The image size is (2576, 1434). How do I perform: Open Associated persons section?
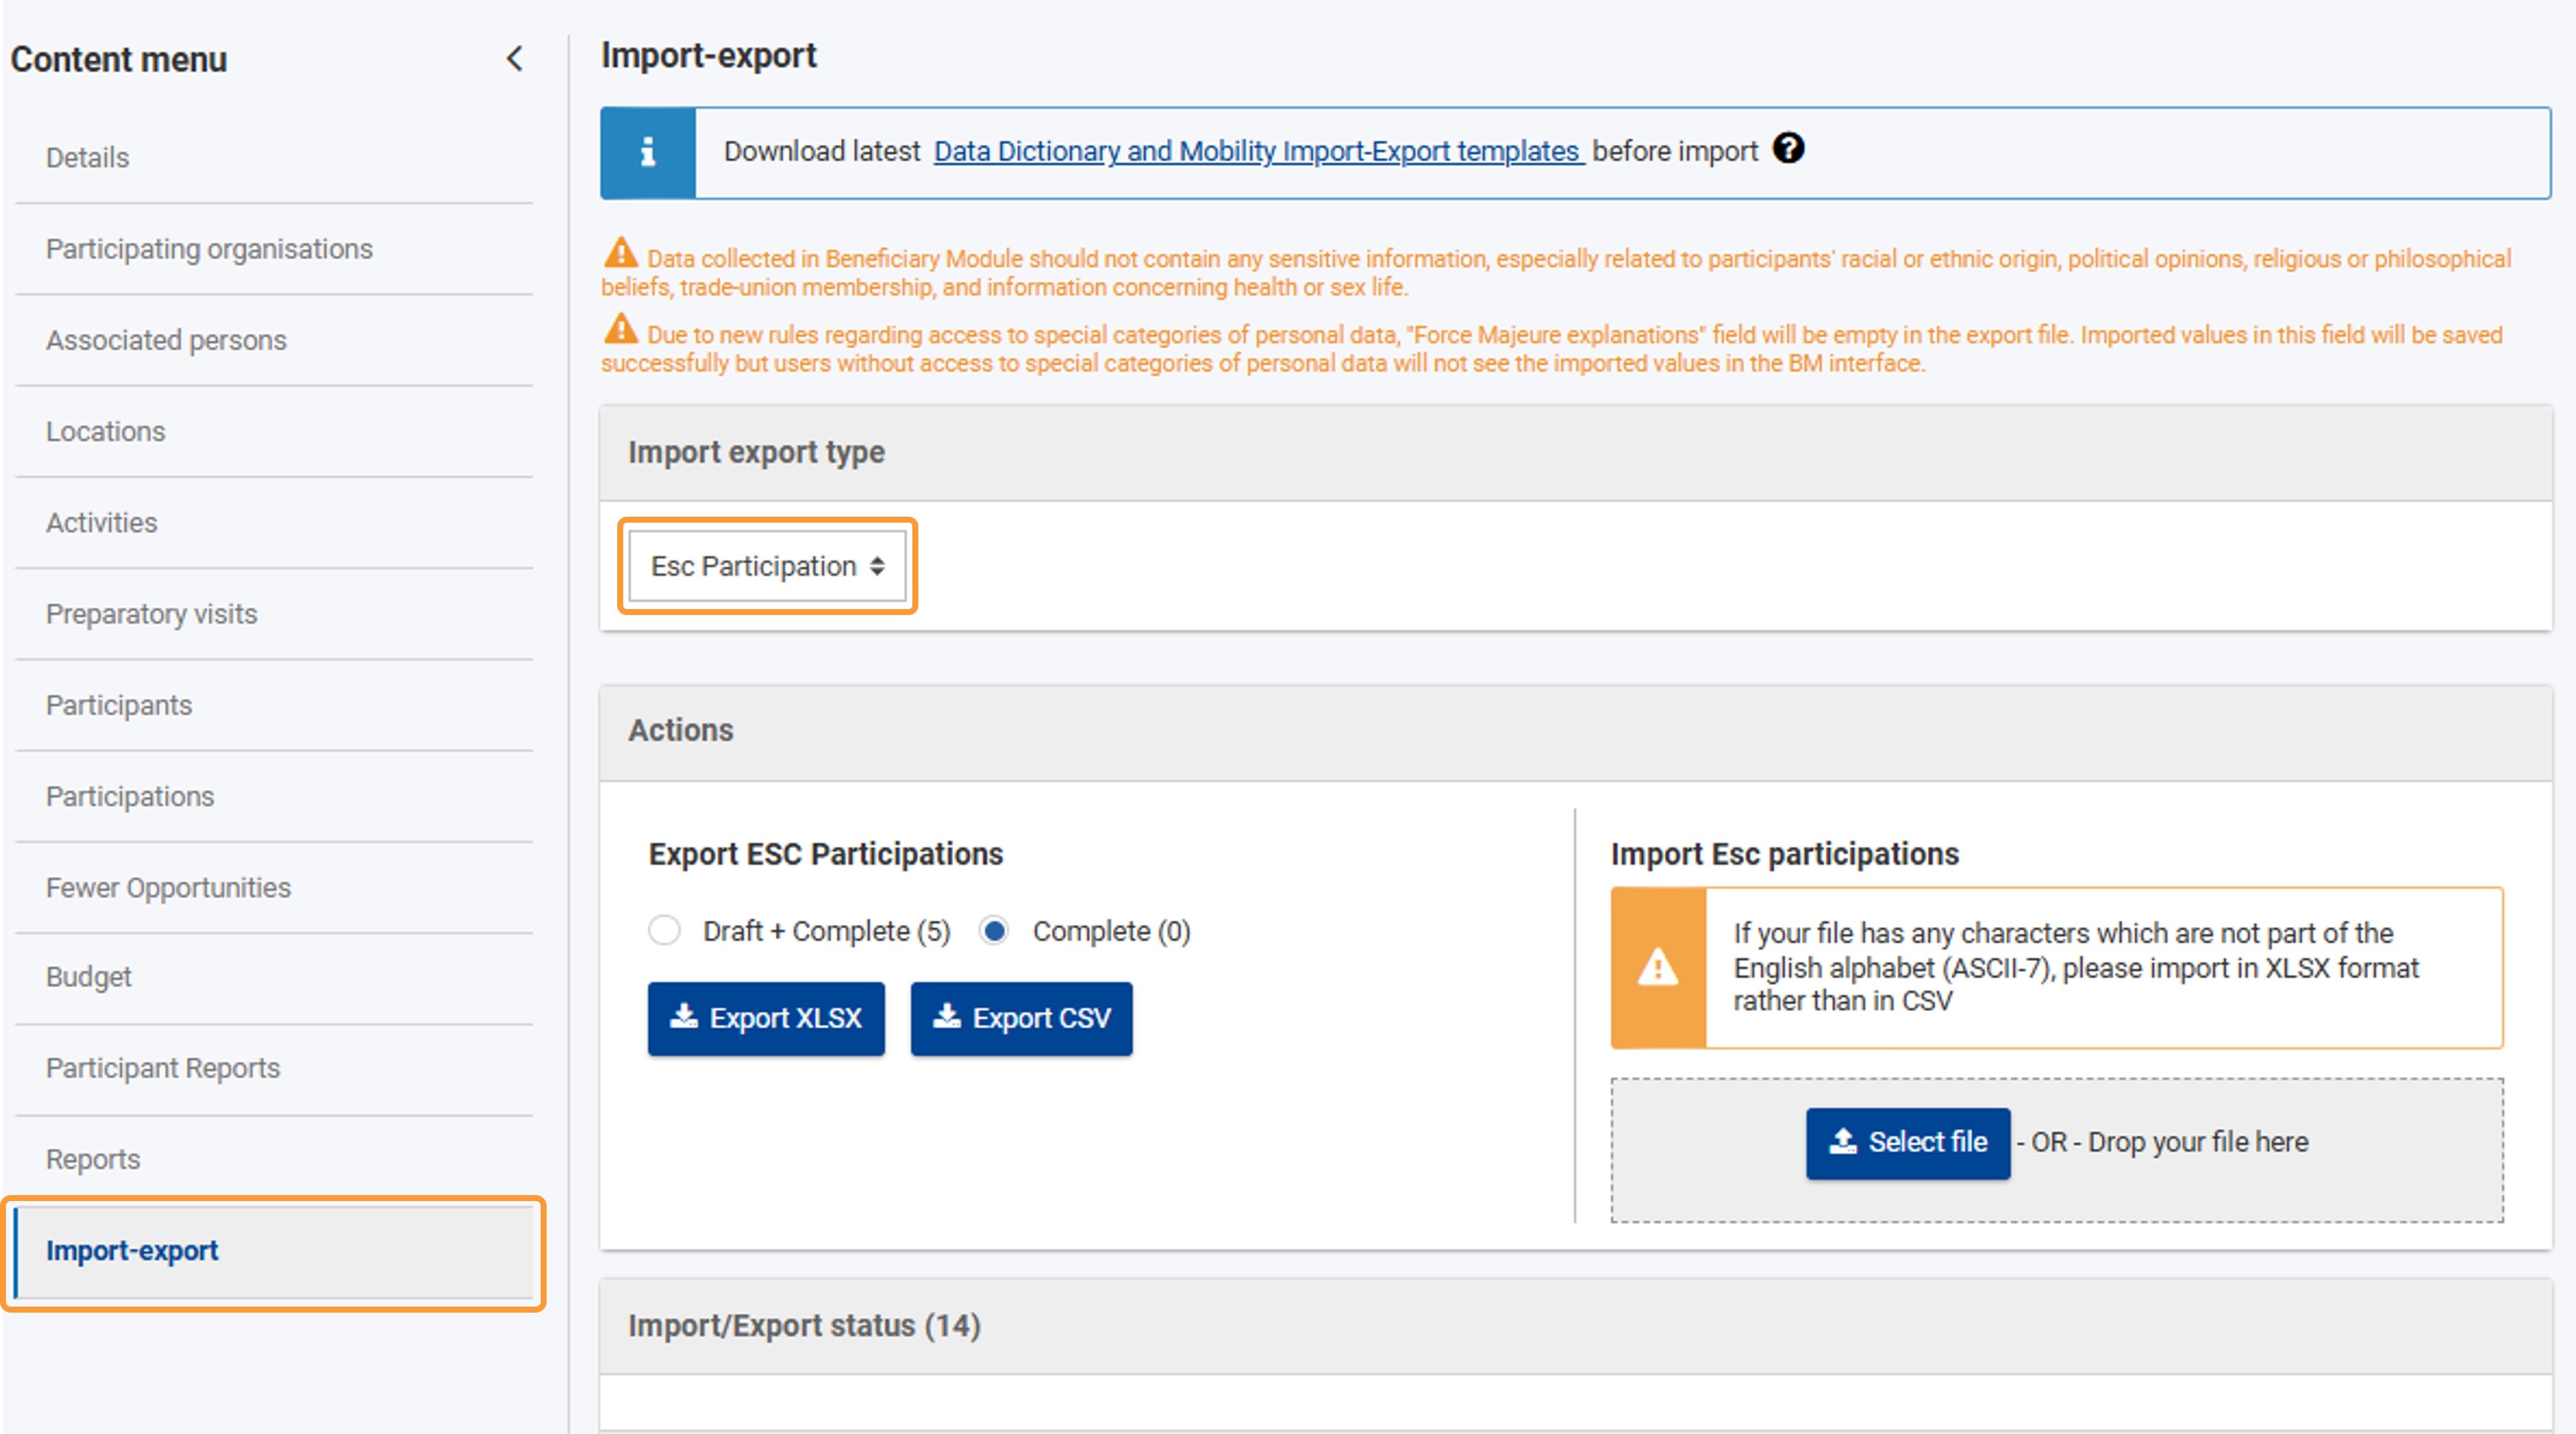coord(274,340)
